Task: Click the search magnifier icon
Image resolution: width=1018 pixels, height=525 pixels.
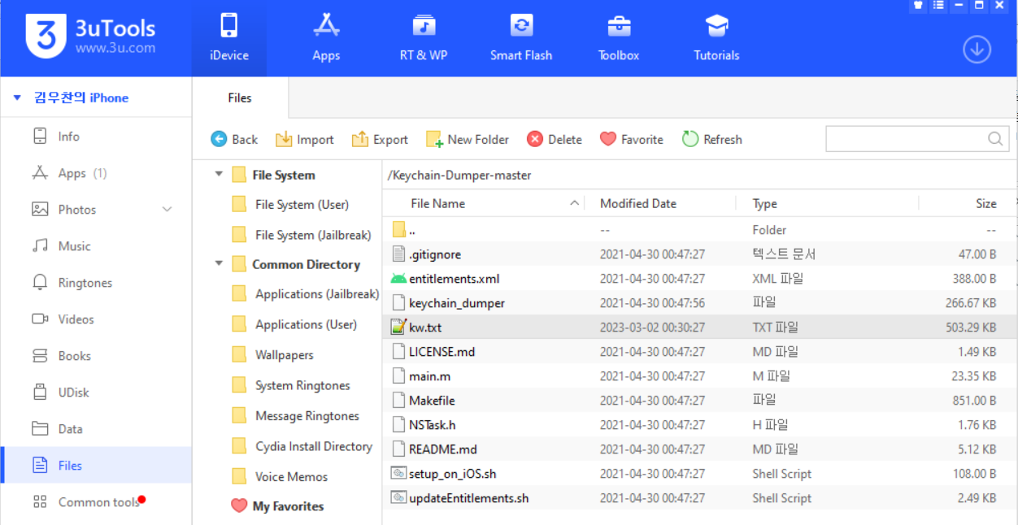Action: pos(995,139)
